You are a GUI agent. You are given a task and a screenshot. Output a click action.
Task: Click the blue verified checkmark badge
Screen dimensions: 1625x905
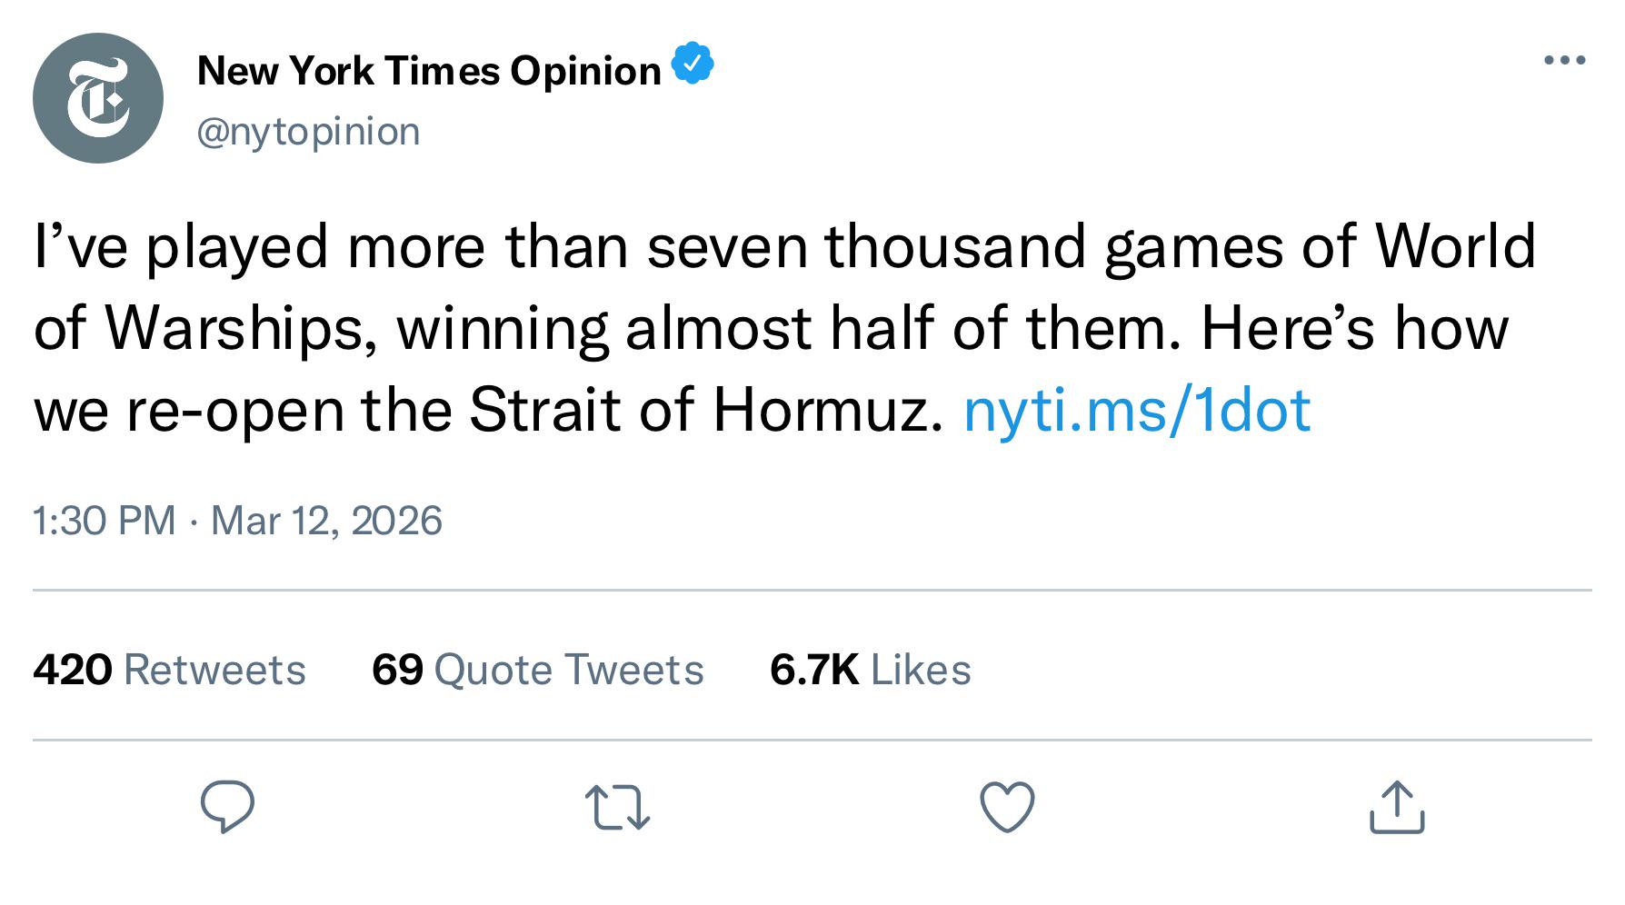pyautogui.click(x=693, y=64)
